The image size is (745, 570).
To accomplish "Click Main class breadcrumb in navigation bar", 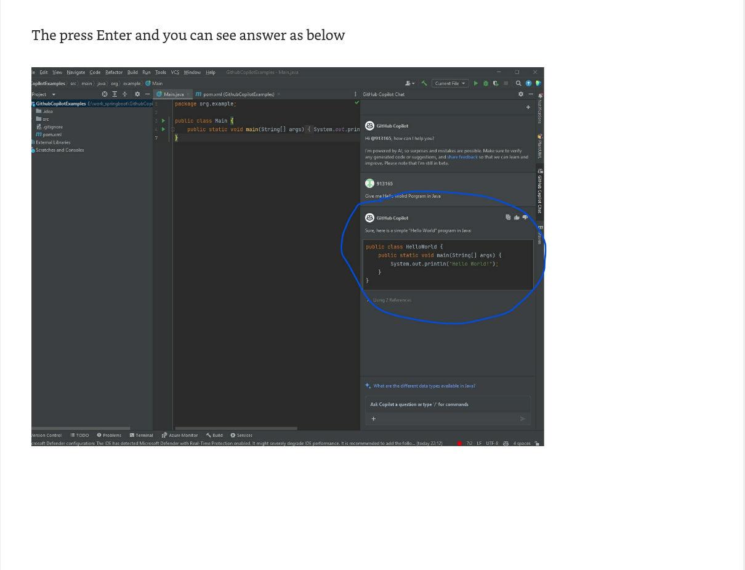I will pos(154,83).
